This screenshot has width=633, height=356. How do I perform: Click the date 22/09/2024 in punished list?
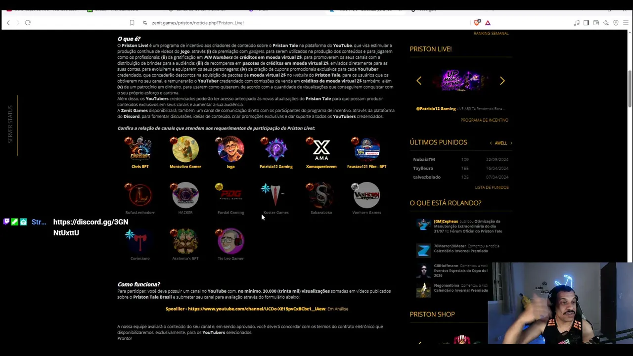pyautogui.click(x=497, y=160)
